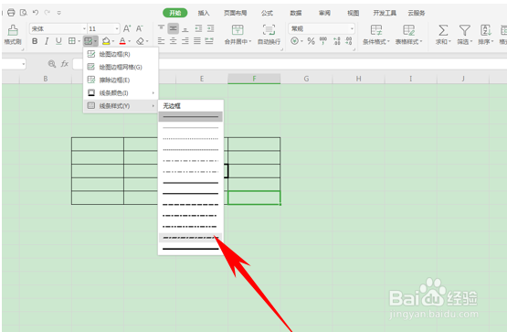Click the fx insert function icon

coord(65,64)
